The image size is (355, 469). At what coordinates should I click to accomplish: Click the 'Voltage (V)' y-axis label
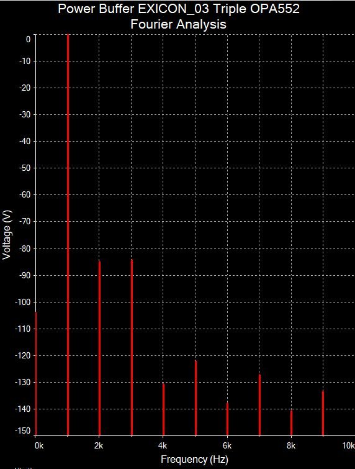click(7, 235)
